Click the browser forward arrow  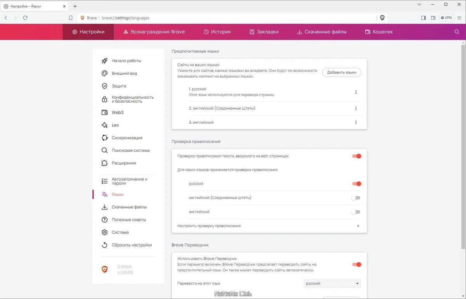tap(16, 18)
